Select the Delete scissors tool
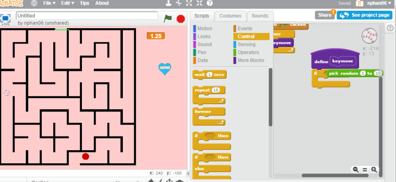The height and width of the screenshot is (182, 396). point(179,3)
